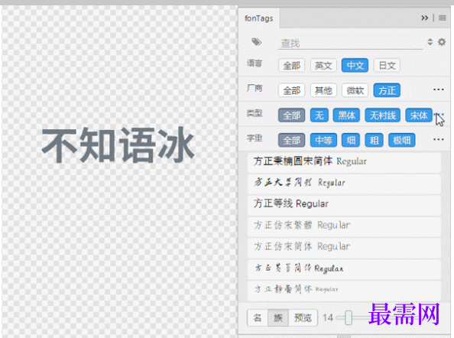The width and height of the screenshot is (454, 338).
Task: Expand more types via 类型 ellipsis
Action: 439,115
